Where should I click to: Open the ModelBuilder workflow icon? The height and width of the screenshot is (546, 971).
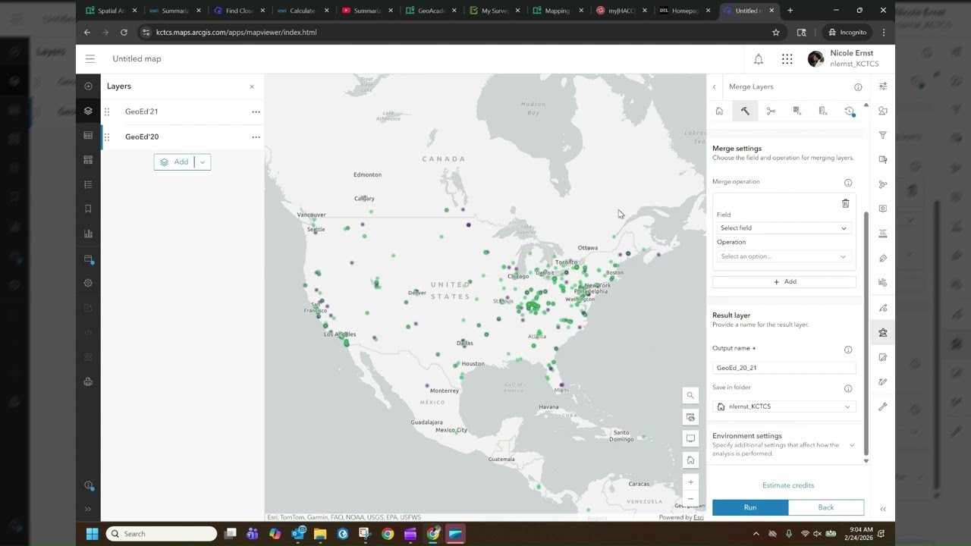(x=771, y=111)
